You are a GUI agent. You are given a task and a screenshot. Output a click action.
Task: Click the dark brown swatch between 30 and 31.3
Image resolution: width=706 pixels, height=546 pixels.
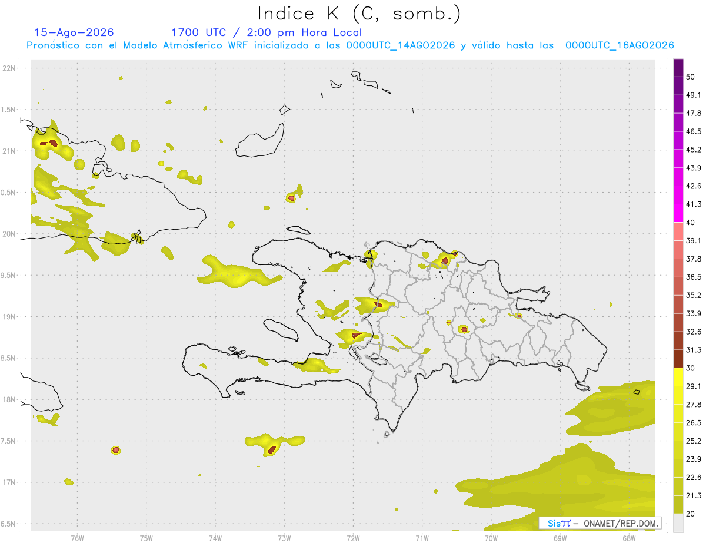click(x=679, y=359)
